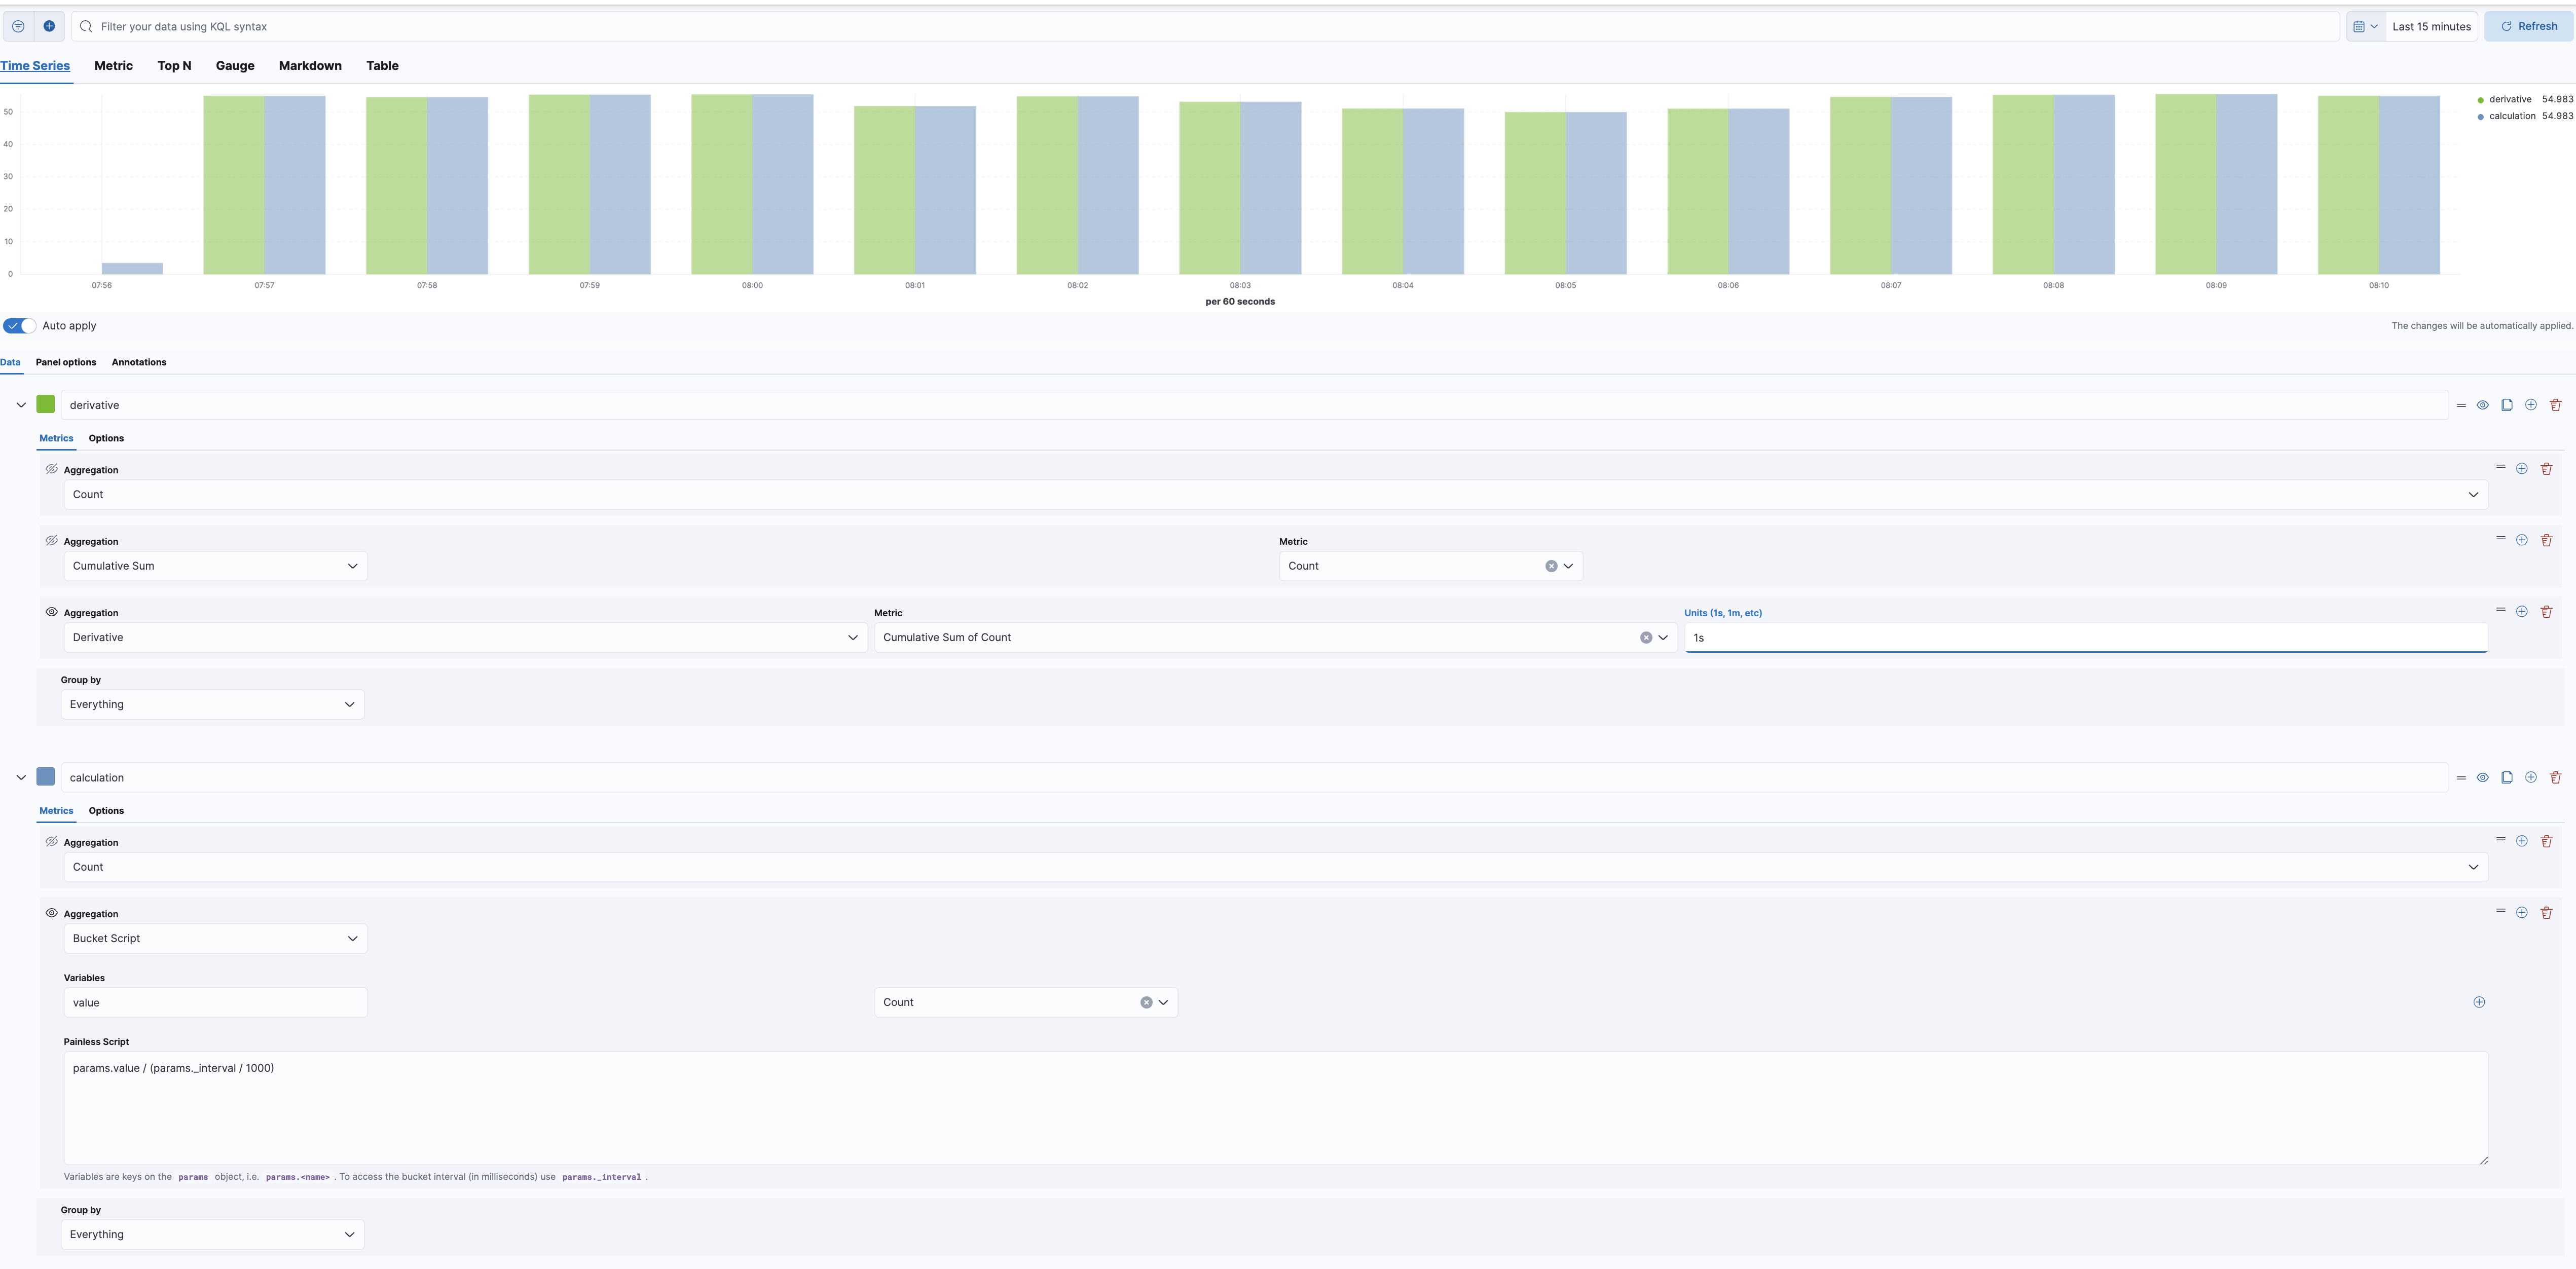Add a new series with plus icon beside derivative

[x=2531, y=405]
